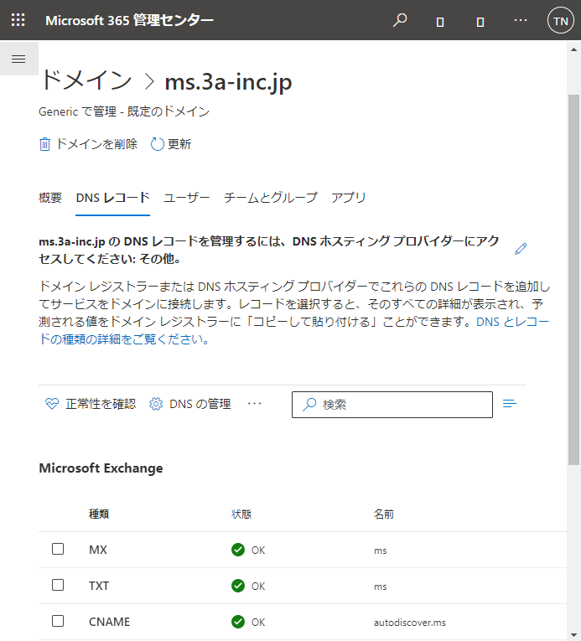Toggle the hamburger navigation menu

[18, 59]
